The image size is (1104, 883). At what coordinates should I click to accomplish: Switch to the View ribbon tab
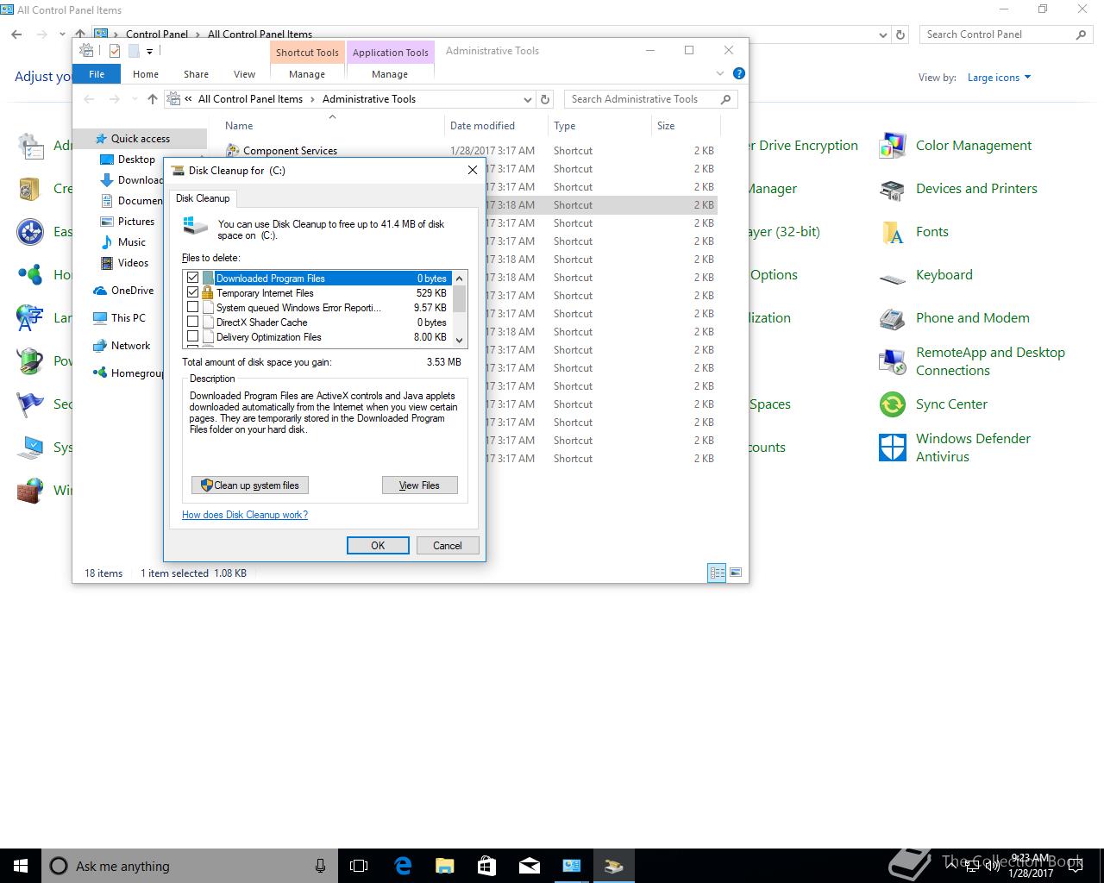245,74
